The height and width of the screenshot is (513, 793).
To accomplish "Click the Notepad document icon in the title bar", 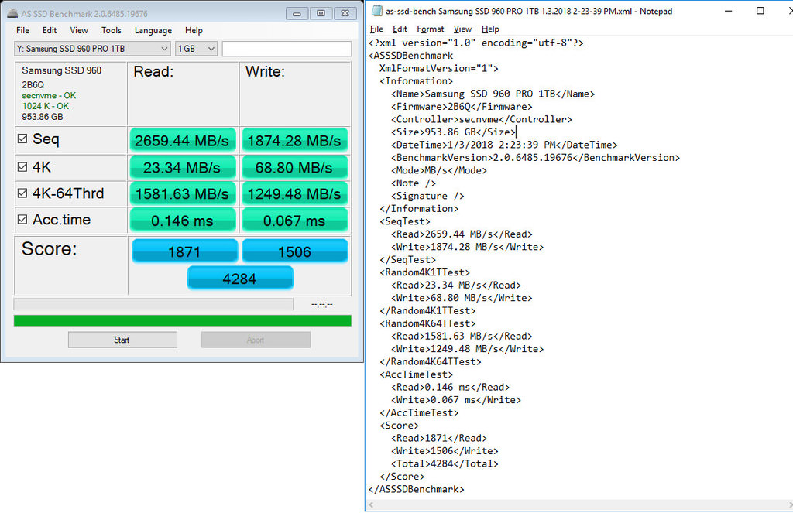I will coord(377,11).
